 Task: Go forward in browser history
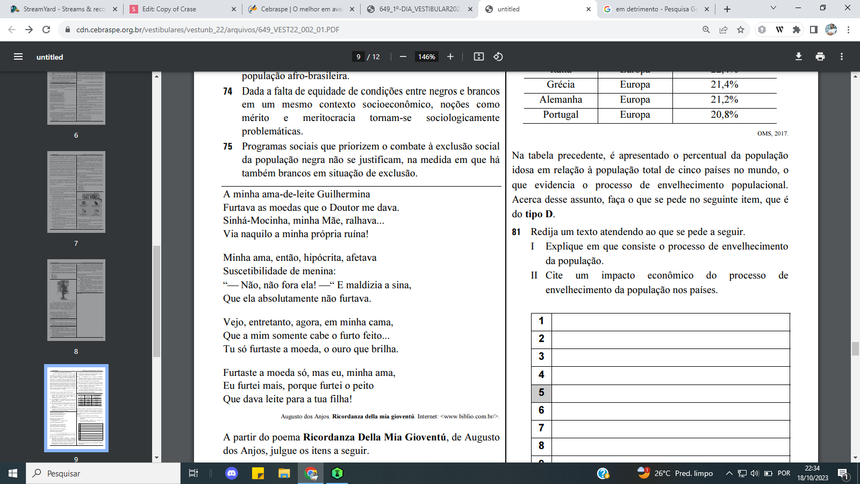click(x=29, y=30)
